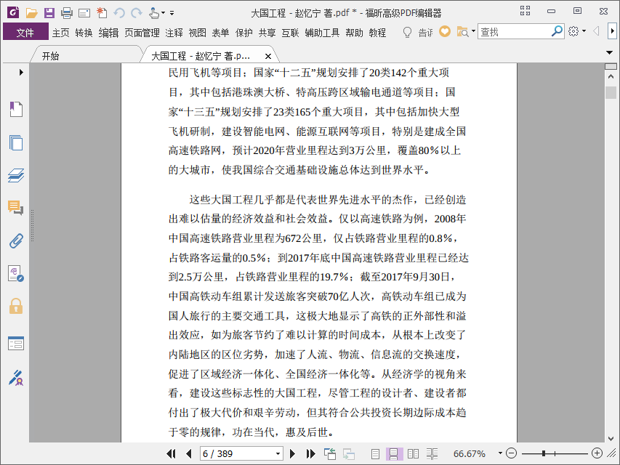Screen dimensions: 620x465
Task: Open the folder search dropdown arrow
Action: (473, 31)
